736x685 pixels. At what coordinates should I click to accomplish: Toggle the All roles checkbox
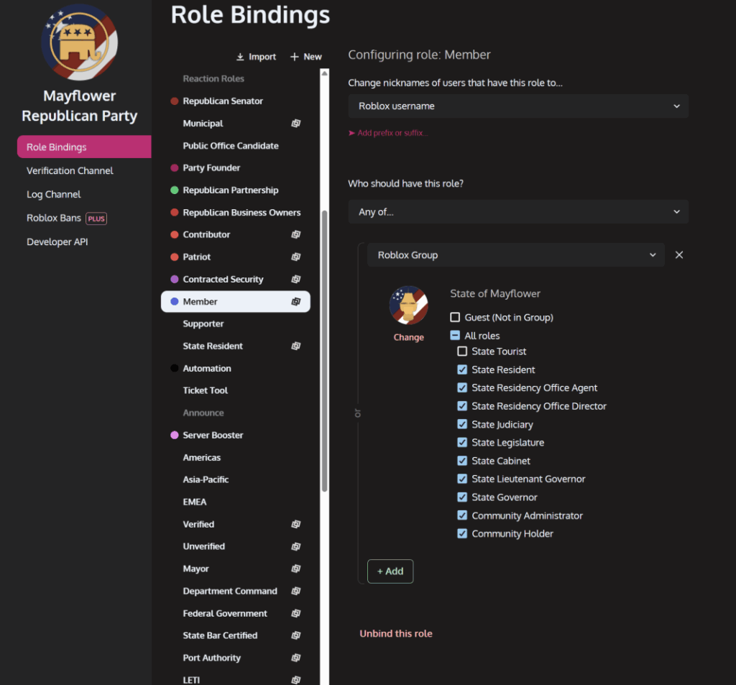point(455,336)
